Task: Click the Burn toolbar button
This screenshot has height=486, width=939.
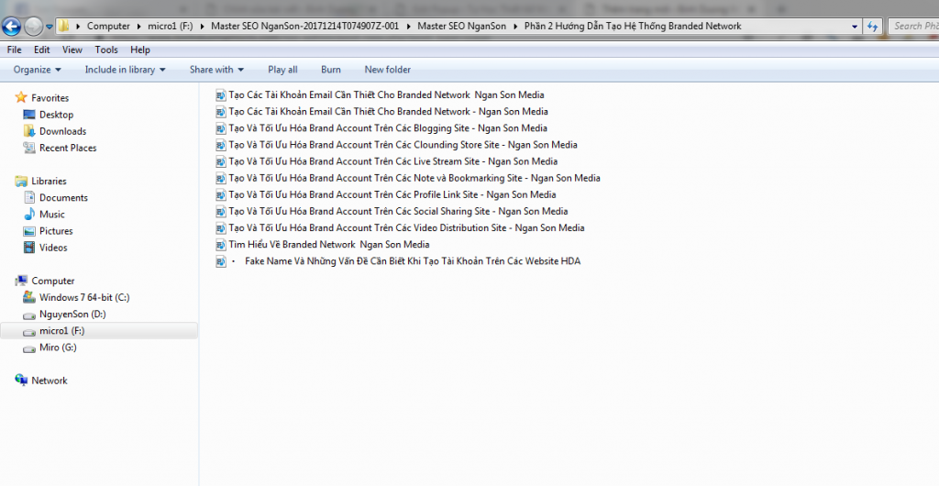Action: click(330, 70)
